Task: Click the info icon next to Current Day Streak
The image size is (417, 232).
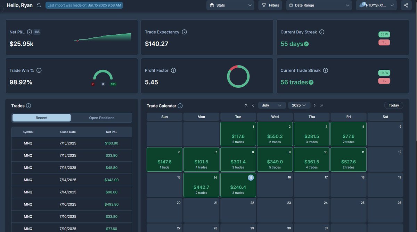Action: [x=322, y=32]
